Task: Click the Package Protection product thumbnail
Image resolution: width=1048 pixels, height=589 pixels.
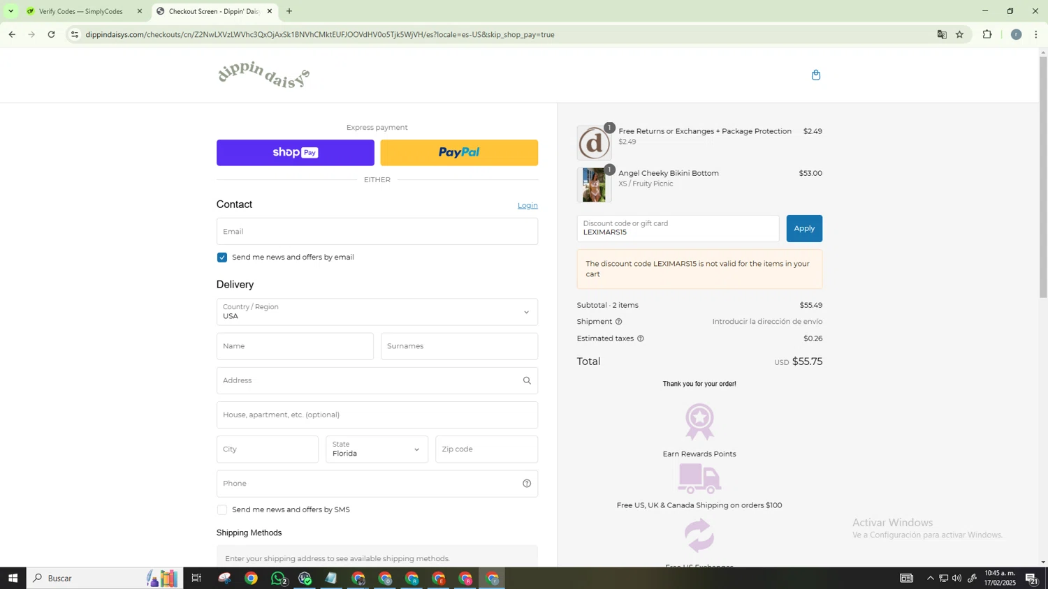Action: point(594,143)
